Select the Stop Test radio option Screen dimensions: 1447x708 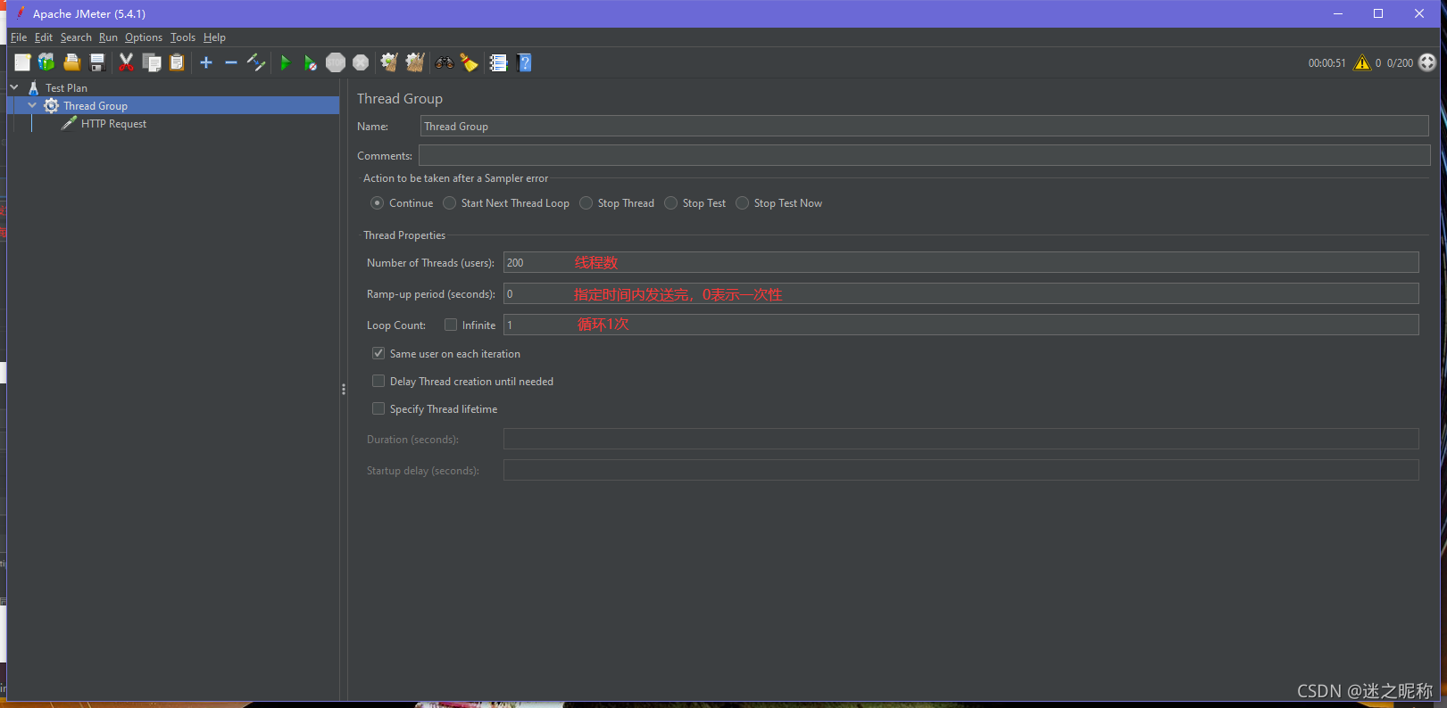(695, 203)
